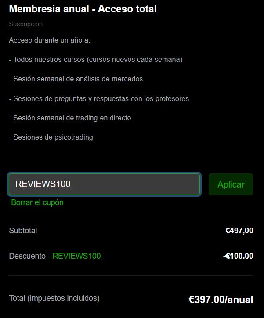This screenshot has width=264, height=318.
Task: Click the €497,00 subtotal amount
Action: tap(239, 231)
